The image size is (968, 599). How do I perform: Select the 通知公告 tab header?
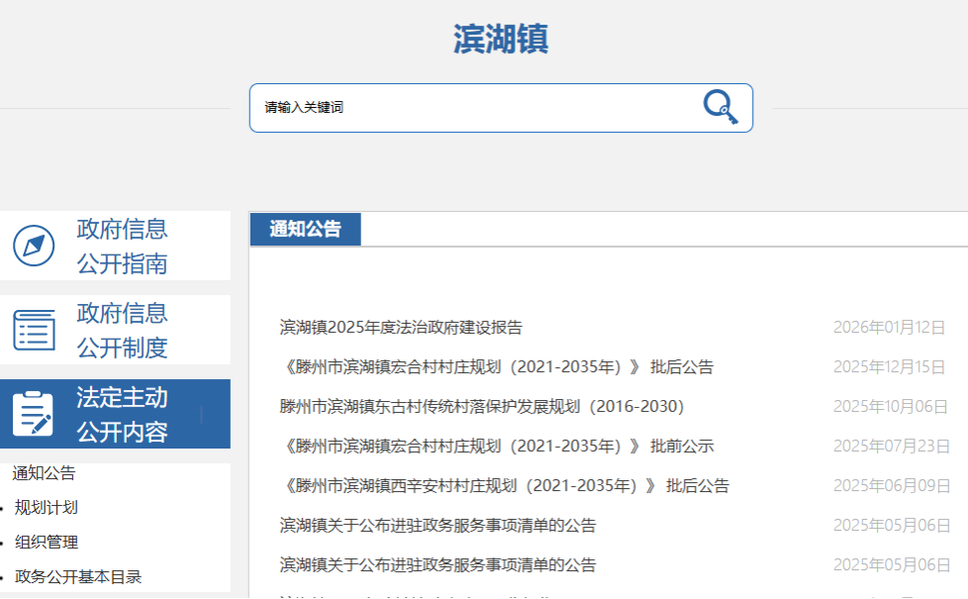305,229
